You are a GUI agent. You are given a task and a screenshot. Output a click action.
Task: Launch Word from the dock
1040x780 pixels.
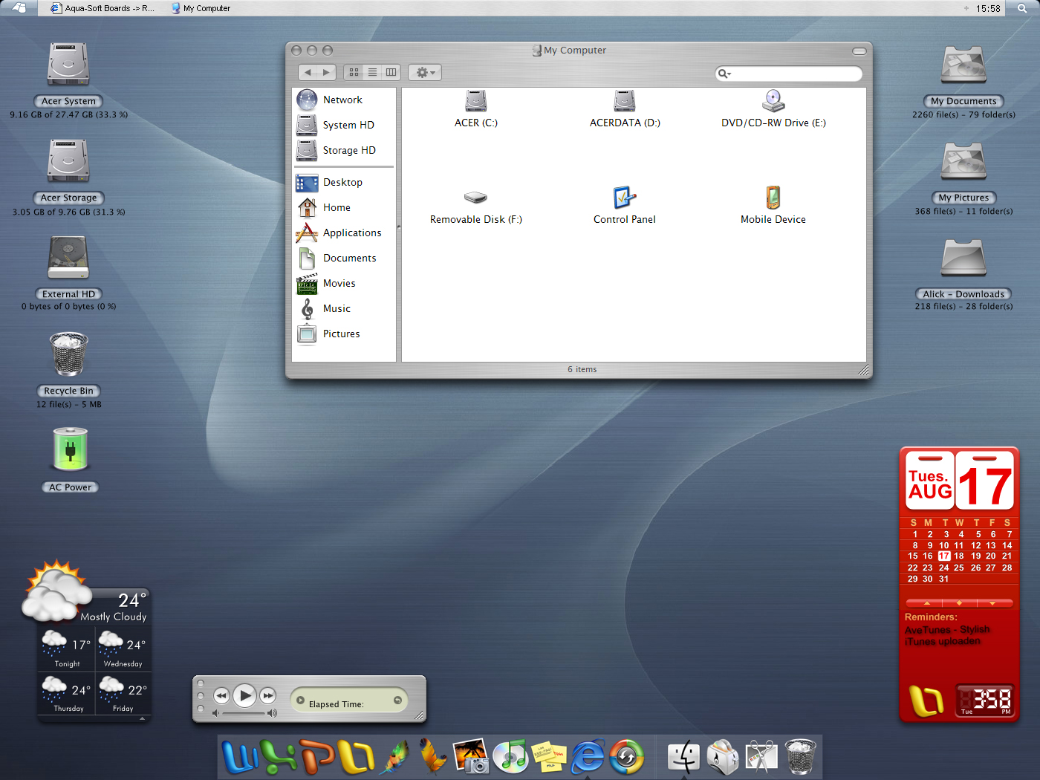(x=240, y=757)
